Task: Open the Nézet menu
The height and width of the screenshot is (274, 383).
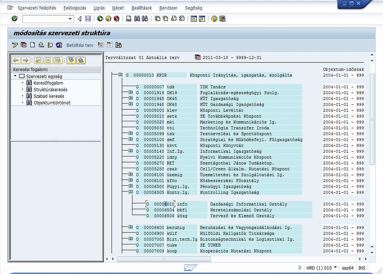Action: pyautogui.click(x=118, y=8)
